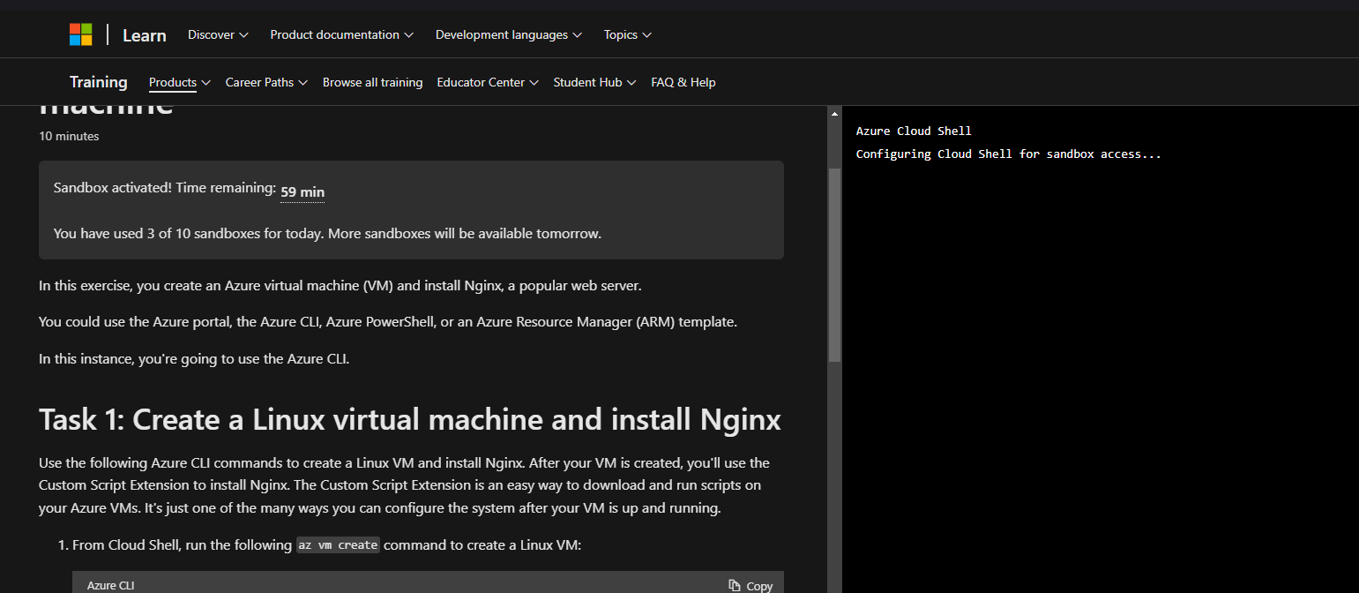Open the Learn home link
The height and width of the screenshot is (593, 1359).
point(145,35)
